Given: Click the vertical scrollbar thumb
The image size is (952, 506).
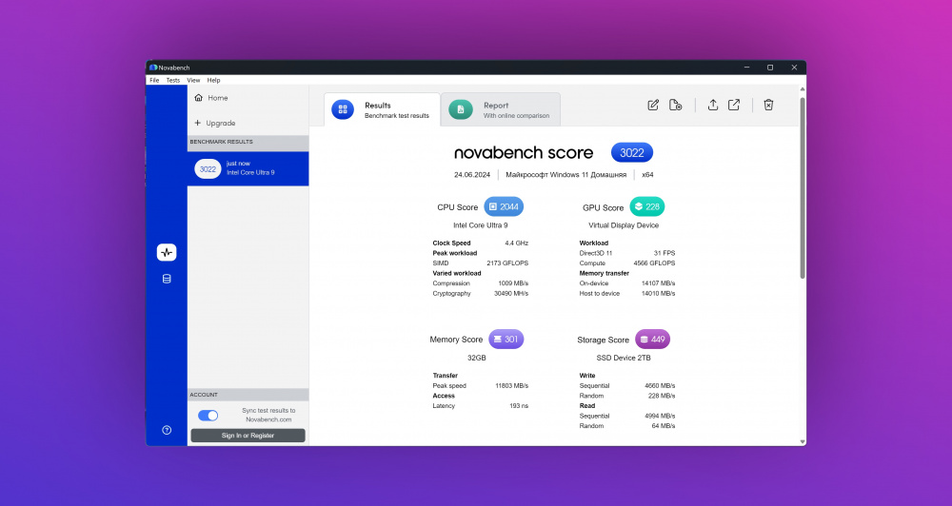Looking at the screenshot, I should tap(803, 186).
